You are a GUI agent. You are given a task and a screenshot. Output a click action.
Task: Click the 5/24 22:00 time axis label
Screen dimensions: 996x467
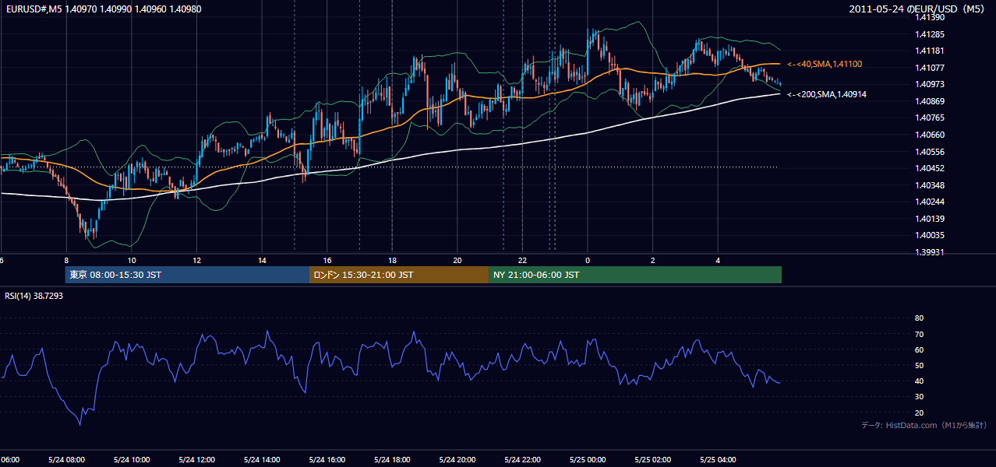(x=522, y=459)
